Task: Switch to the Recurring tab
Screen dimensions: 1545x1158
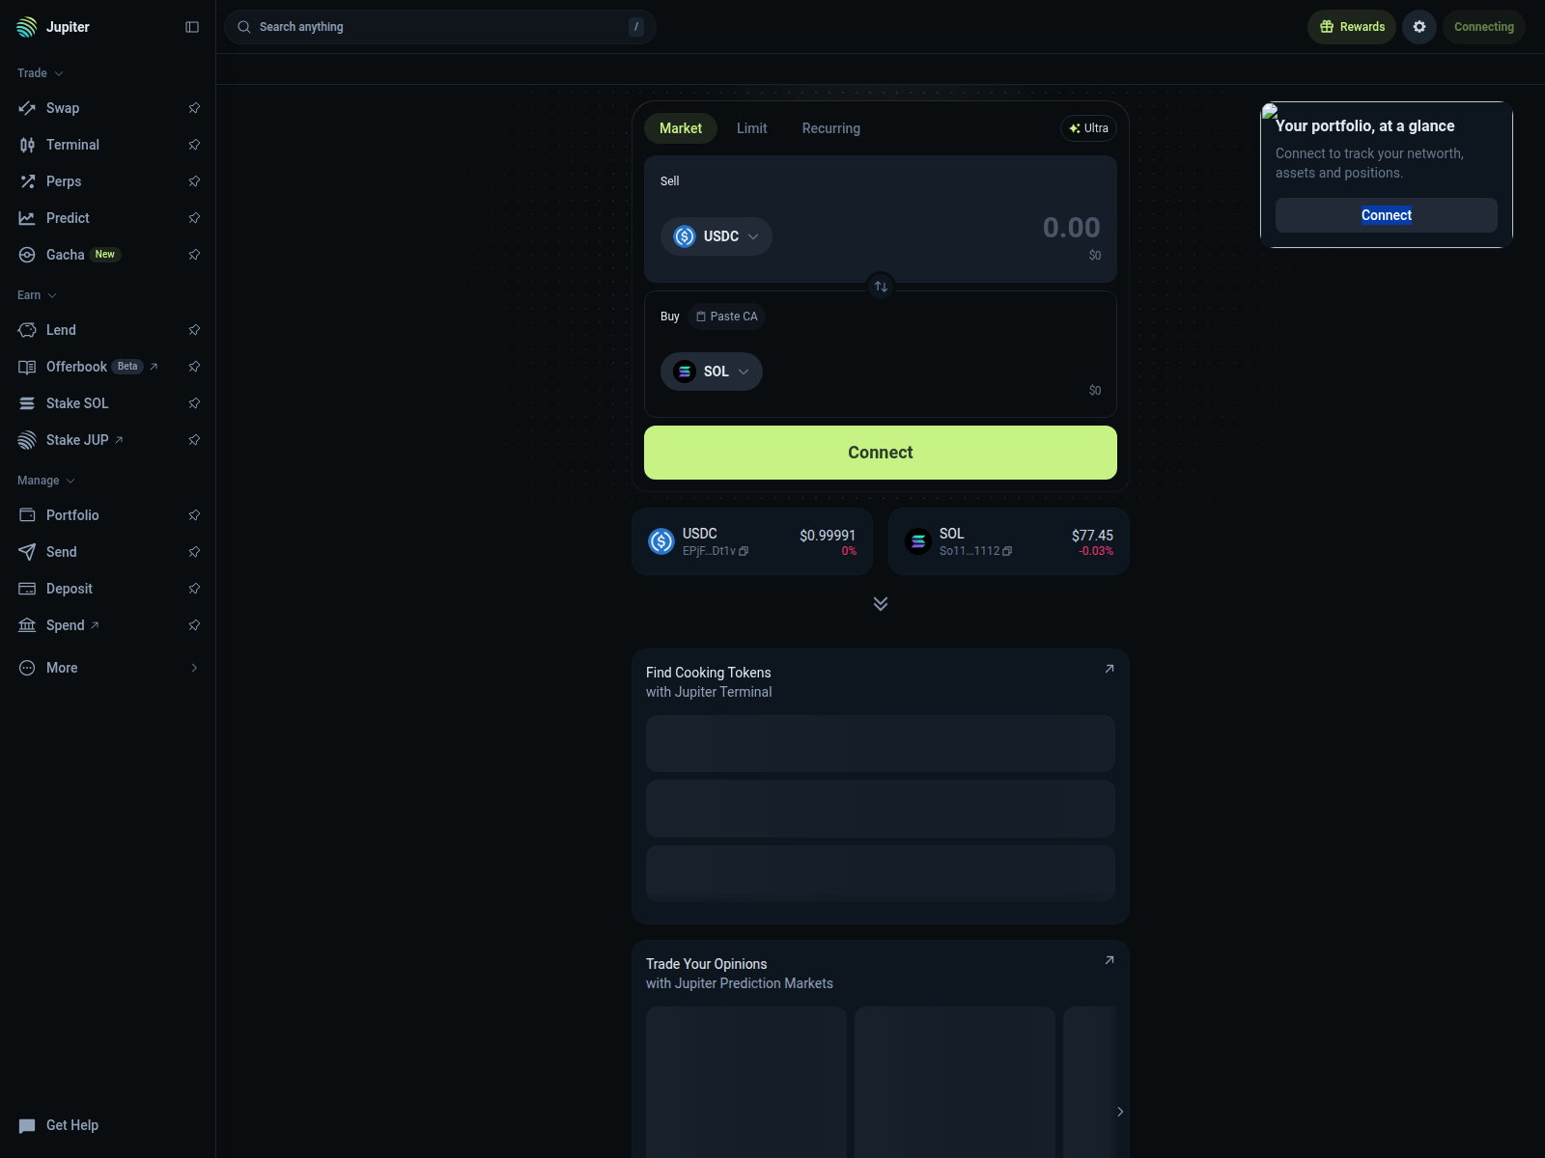Action: click(x=830, y=128)
